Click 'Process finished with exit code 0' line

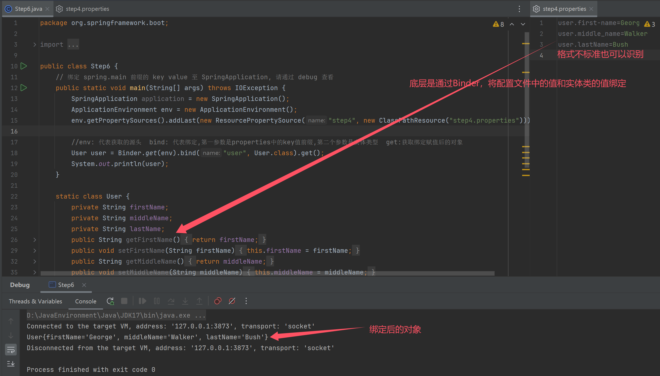tap(91, 370)
